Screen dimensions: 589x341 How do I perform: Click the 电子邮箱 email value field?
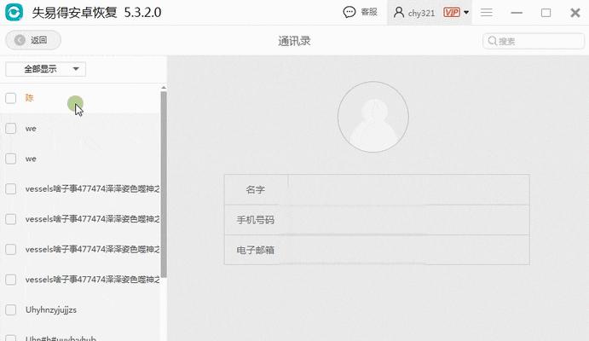[408, 250]
